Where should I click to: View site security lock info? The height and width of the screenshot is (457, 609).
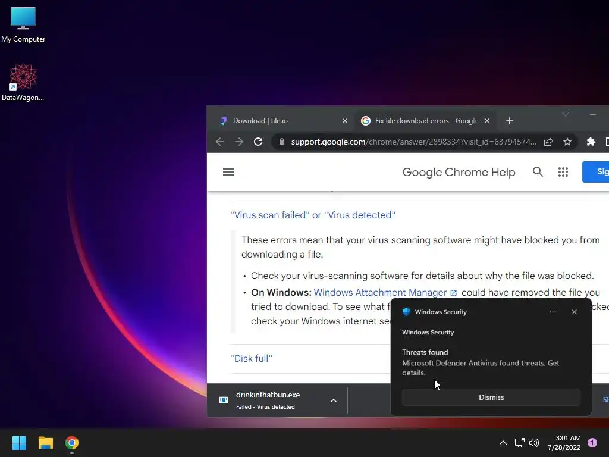click(x=281, y=142)
